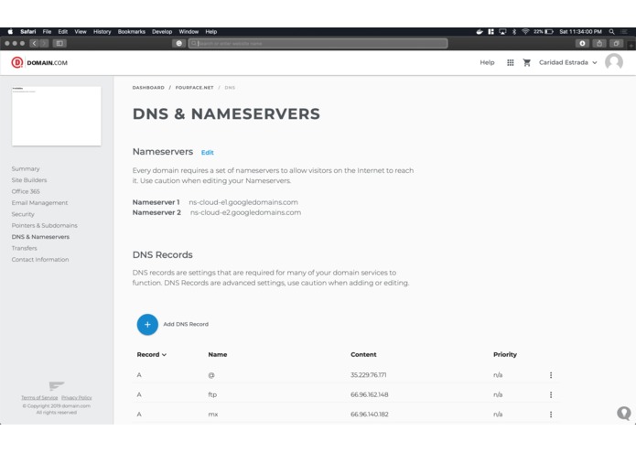Open the View menu
636x452 pixels.
pos(81,32)
